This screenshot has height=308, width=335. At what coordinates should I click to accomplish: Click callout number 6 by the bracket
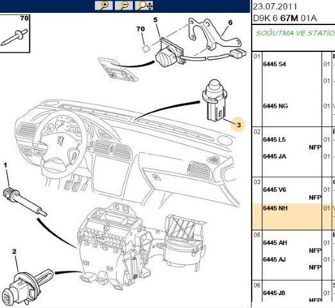230,22
